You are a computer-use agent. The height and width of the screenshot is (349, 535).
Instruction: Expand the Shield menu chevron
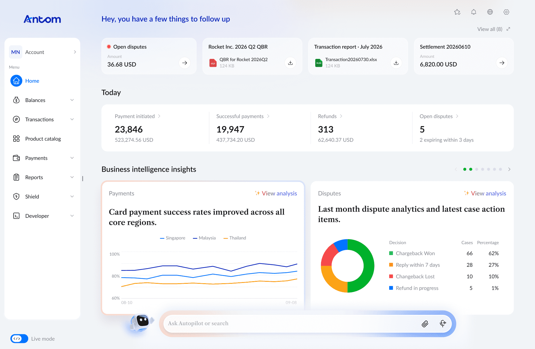tap(72, 196)
